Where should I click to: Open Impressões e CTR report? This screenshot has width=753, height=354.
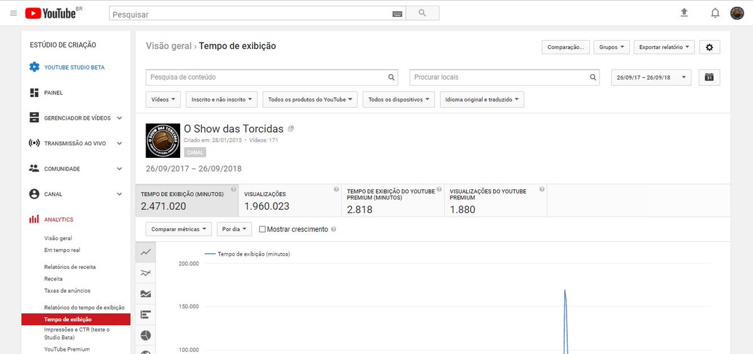[x=77, y=333]
